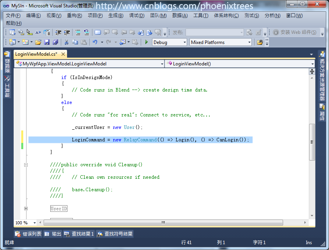Save LoginViewModel.cs with floppy icon

coord(47,42)
